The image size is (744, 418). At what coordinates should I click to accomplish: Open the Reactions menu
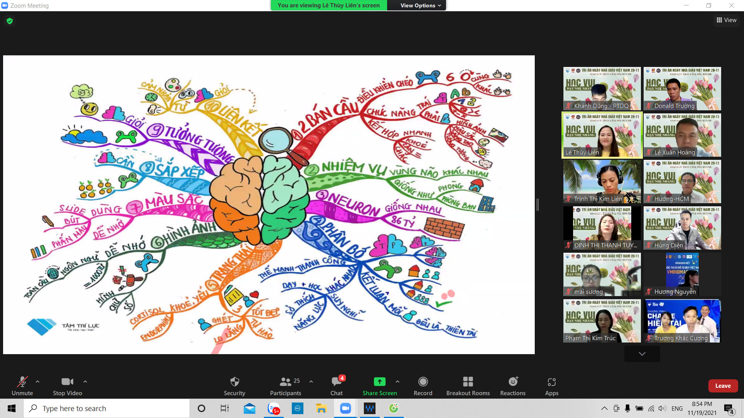[513, 386]
